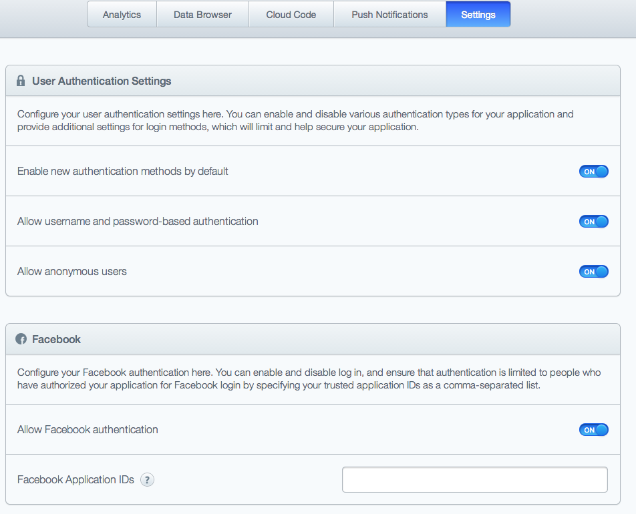Select the active Settings tab
Viewport: 636px width, 514px height.
(x=478, y=15)
